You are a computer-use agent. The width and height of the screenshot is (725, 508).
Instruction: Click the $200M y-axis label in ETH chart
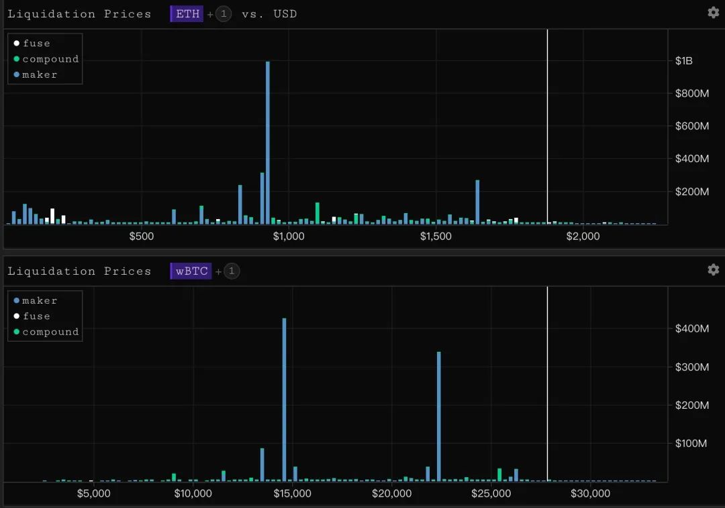(691, 192)
